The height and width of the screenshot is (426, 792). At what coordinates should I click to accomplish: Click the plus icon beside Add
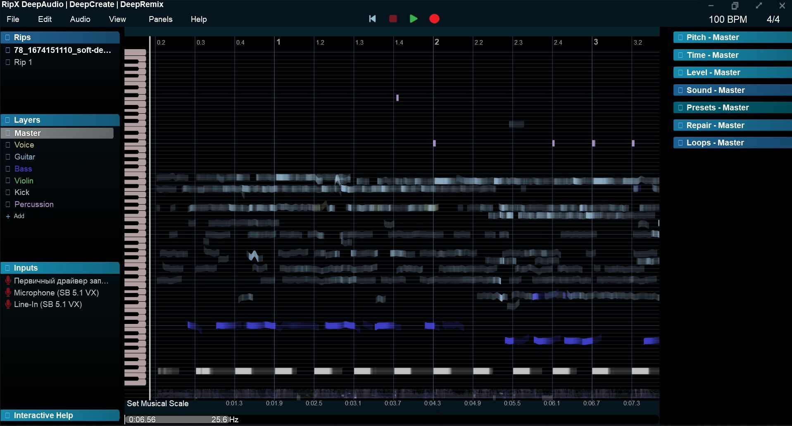click(8, 217)
